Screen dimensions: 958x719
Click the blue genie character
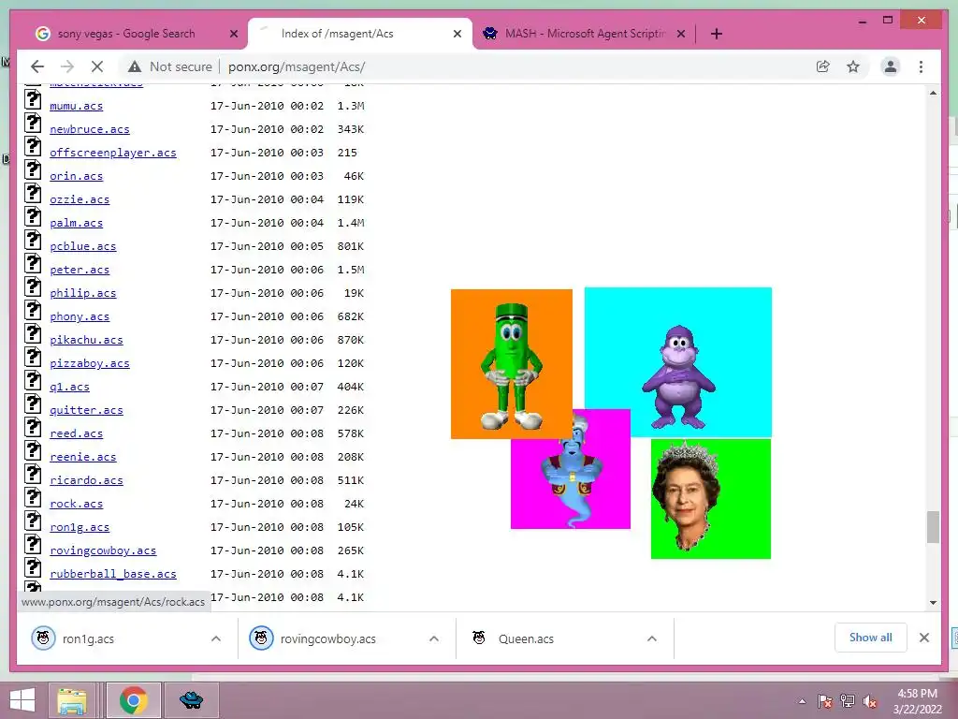tap(572, 471)
